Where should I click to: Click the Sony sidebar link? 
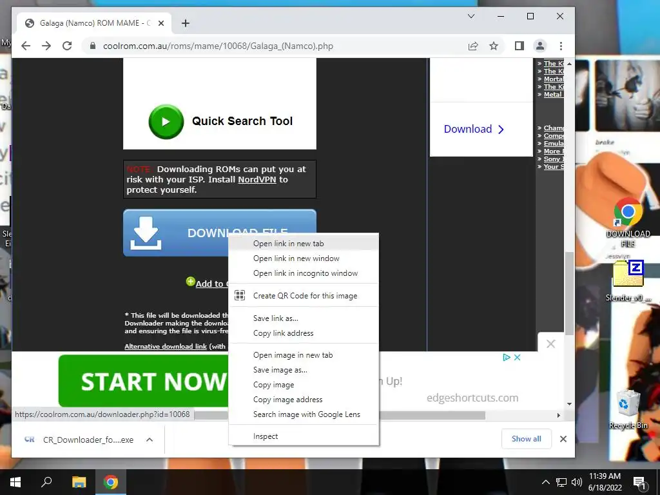click(553, 159)
